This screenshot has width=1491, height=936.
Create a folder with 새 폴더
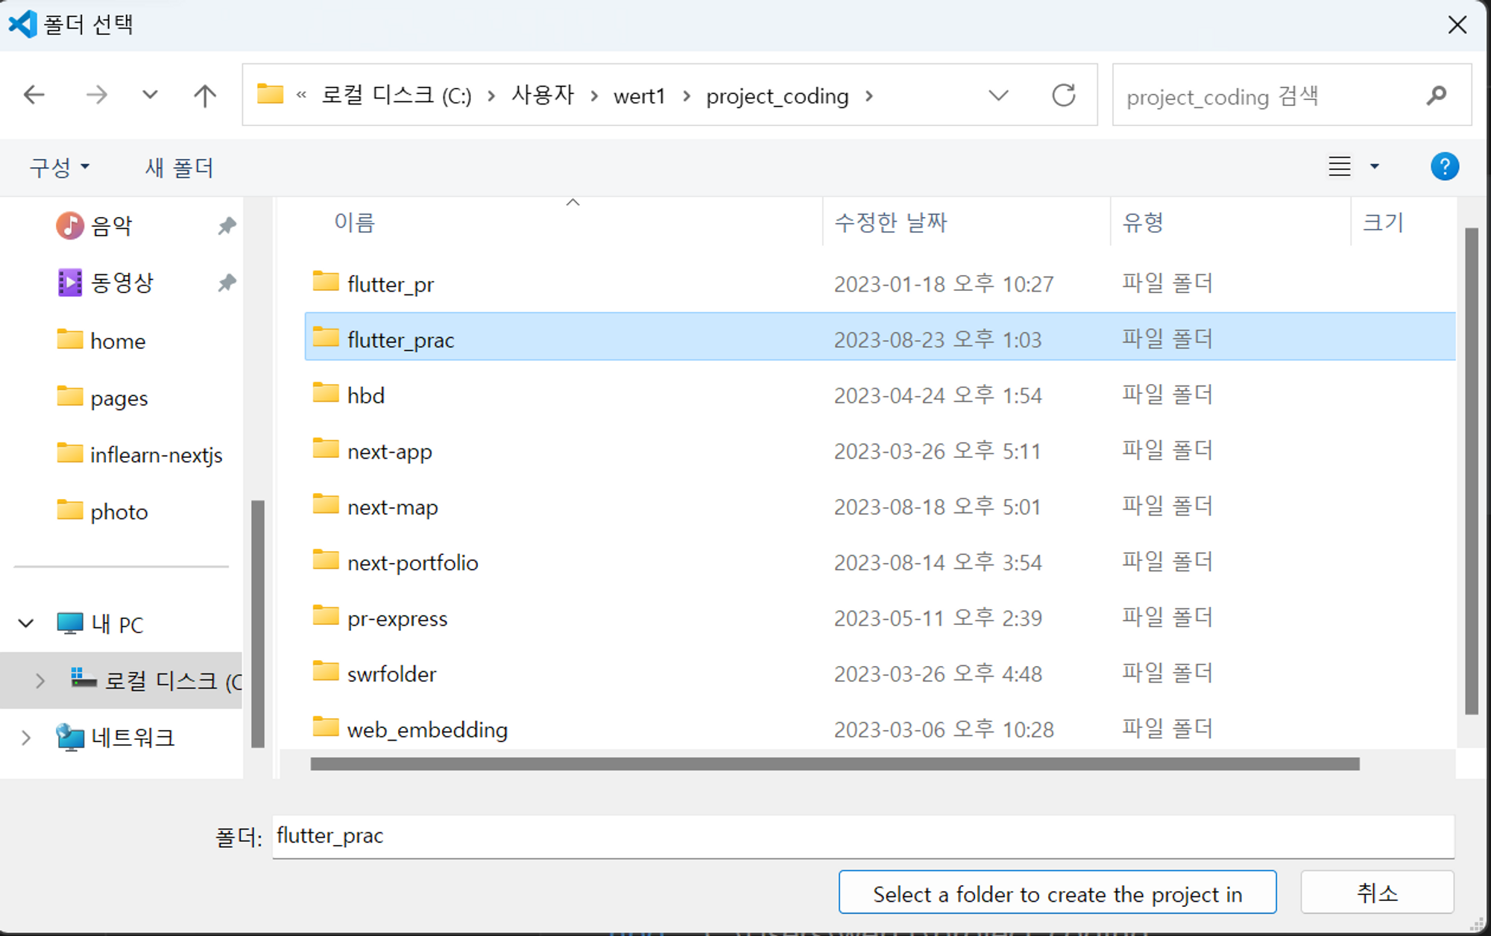179,167
